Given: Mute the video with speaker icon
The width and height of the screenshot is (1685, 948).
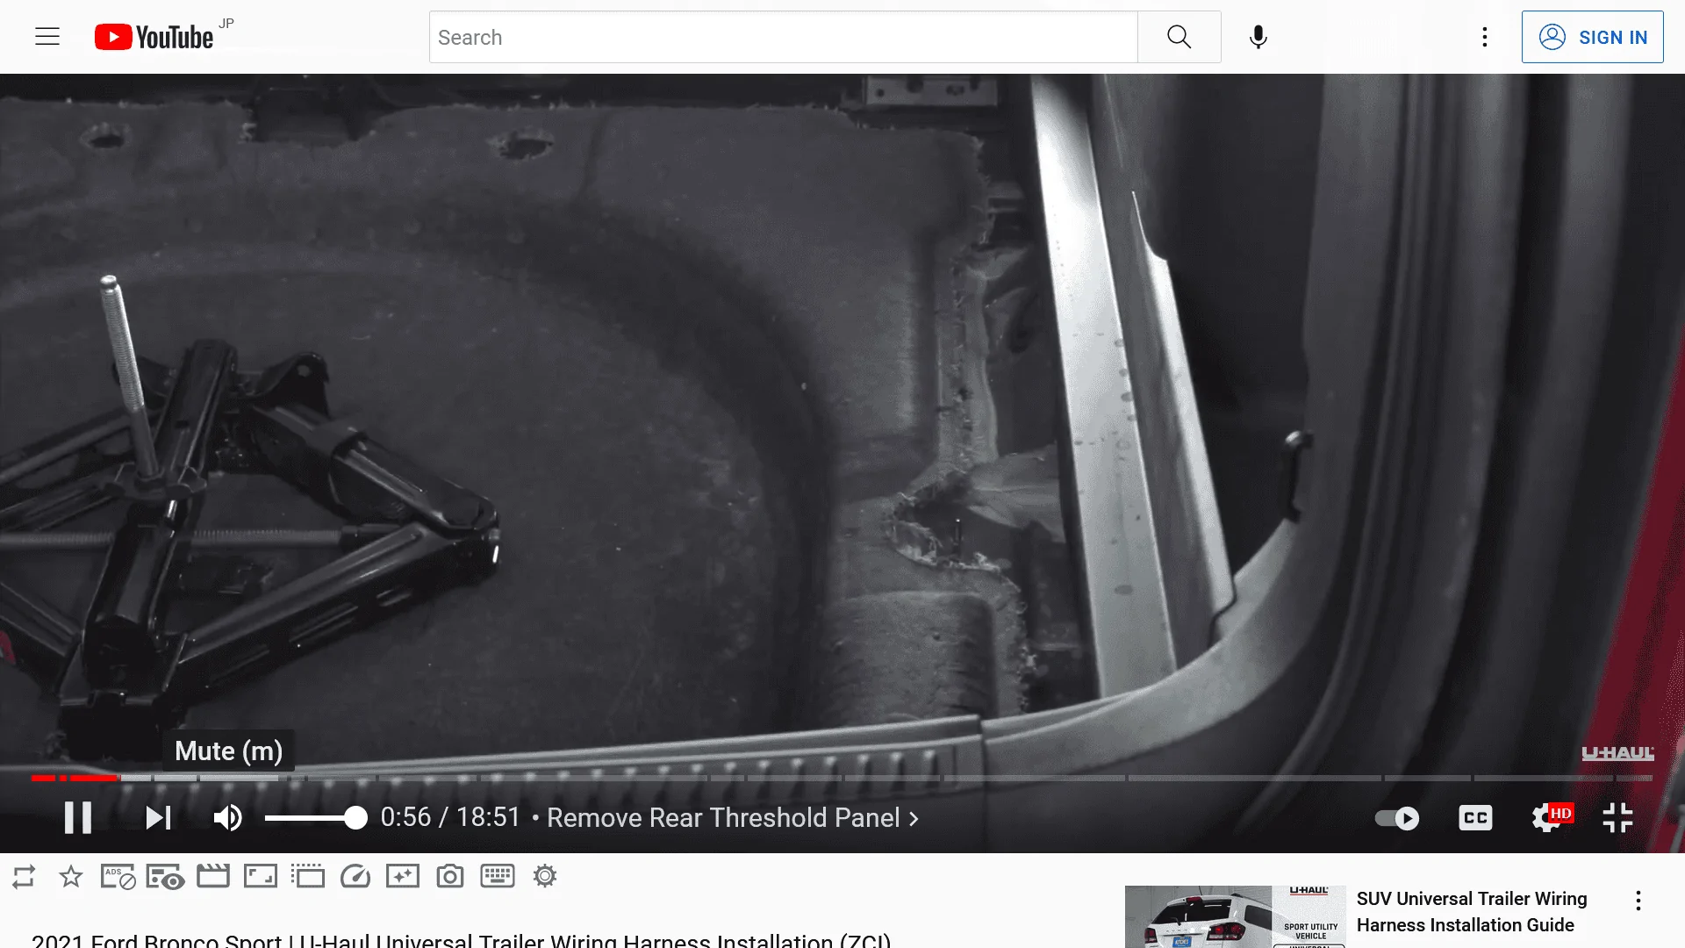Looking at the screenshot, I should pos(228,818).
